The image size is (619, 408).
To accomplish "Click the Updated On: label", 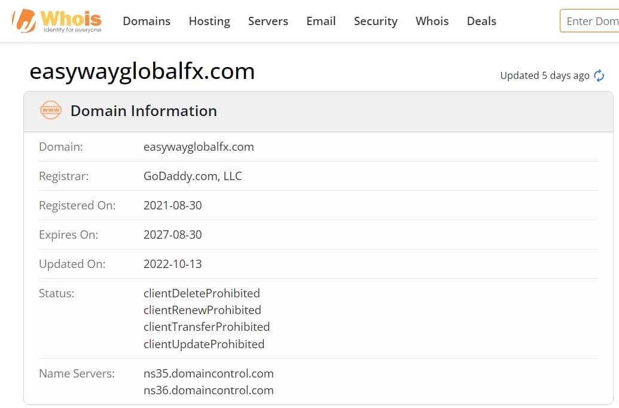I will pos(72,264).
